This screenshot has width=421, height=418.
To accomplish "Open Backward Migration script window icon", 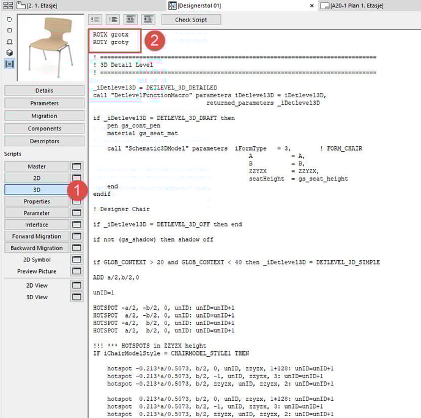I will pos(76,248).
